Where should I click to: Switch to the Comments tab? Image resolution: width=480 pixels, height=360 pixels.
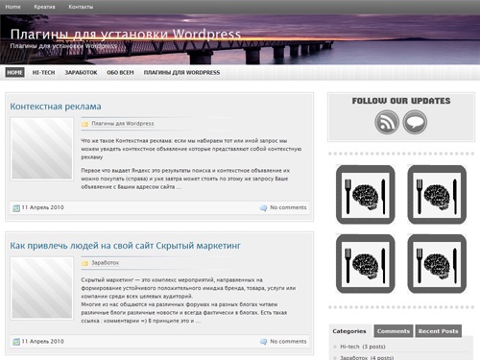click(x=394, y=331)
